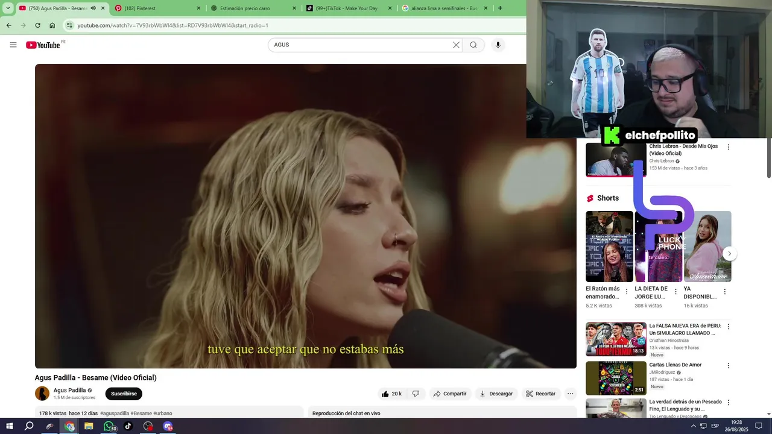Download the video with Descargar
772x434 pixels.
point(496,394)
